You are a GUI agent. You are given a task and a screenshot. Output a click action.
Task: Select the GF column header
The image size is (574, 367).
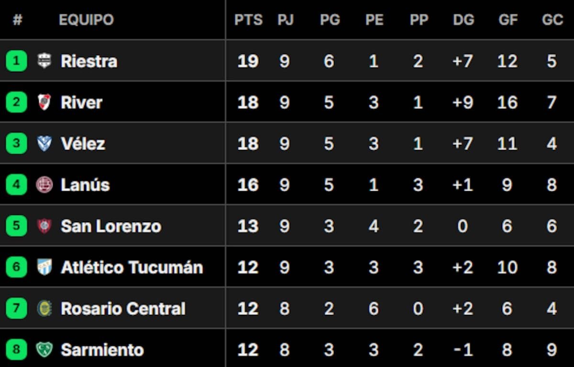pyautogui.click(x=508, y=20)
